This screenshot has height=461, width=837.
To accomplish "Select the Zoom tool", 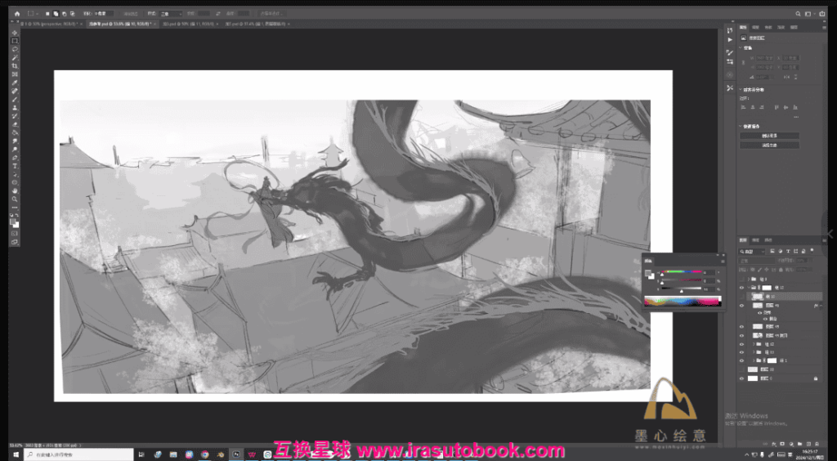I will pos(15,199).
